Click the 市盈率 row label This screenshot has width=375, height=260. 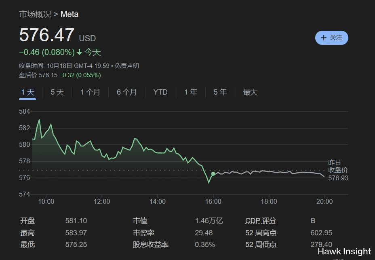pyautogui.click(x=144, y=233)
